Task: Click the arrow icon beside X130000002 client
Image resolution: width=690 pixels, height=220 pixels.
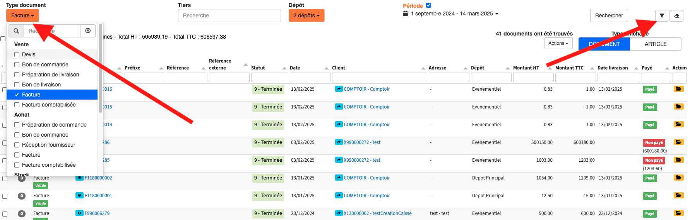Action: click(339, 213)
